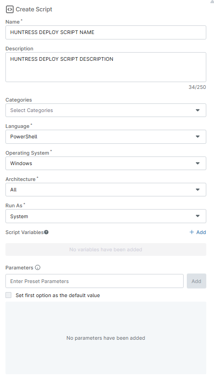Focus the Description text area
This screenshot has width=214, height=381.
pyautogui.click(x=106, y=67)
